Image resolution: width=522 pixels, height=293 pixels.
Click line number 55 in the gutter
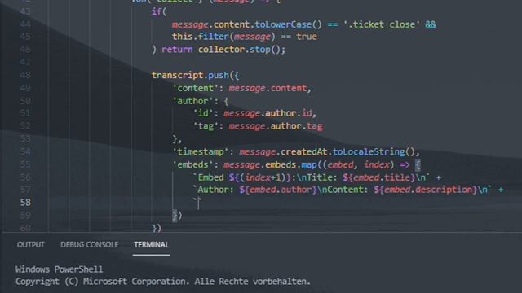[x=25, y=164]
